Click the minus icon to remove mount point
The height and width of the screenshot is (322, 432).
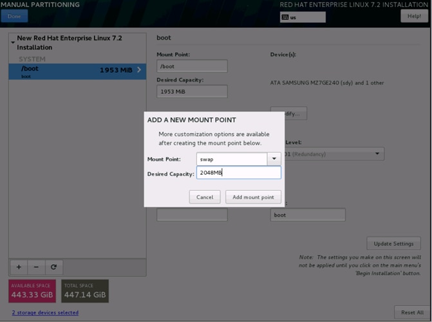coord(36,267)
